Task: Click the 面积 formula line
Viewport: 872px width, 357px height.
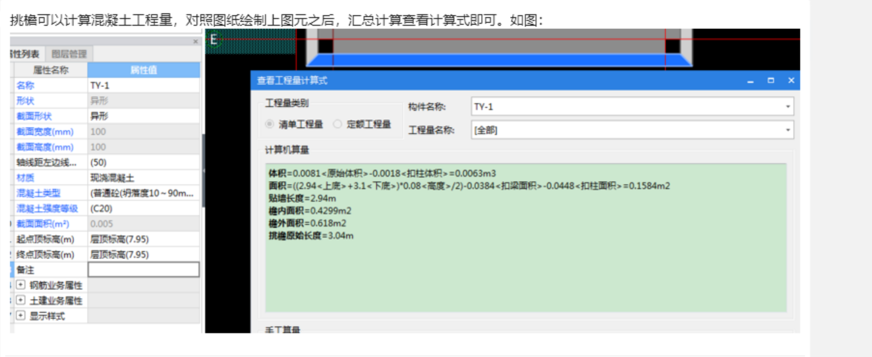Action: [x=469, y=186]
